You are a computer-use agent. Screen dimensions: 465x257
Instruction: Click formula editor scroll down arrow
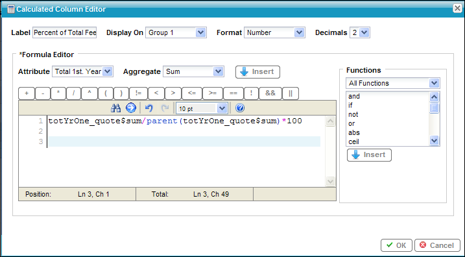[330, 181]
